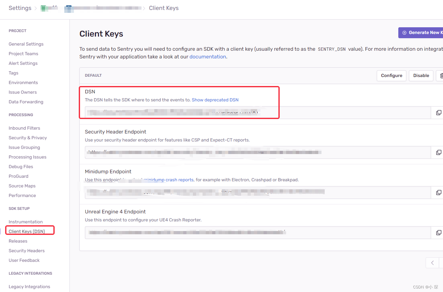Open User Feedback settings
Viewport: 443px width, 292px height.
point(24,260)
